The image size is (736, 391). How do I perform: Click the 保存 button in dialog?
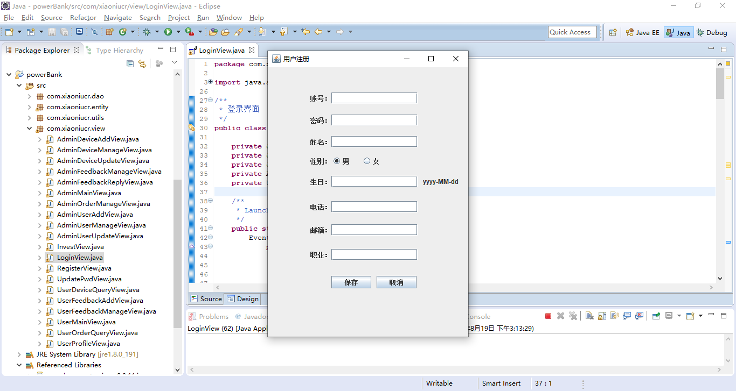(351, 282)
